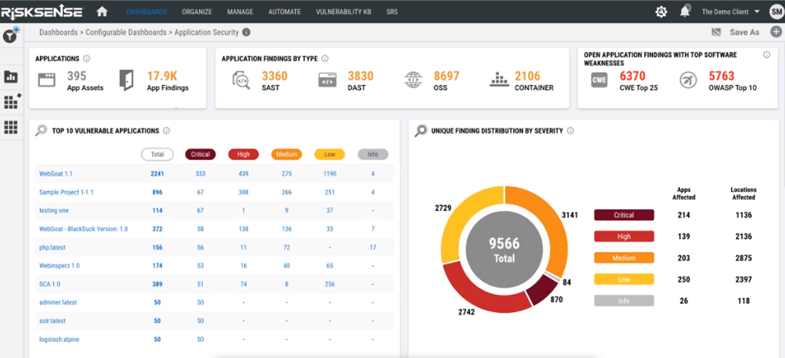Magnify the Unique Finding Distribution widget
785x358 pixels.
[x=420, y=130]
